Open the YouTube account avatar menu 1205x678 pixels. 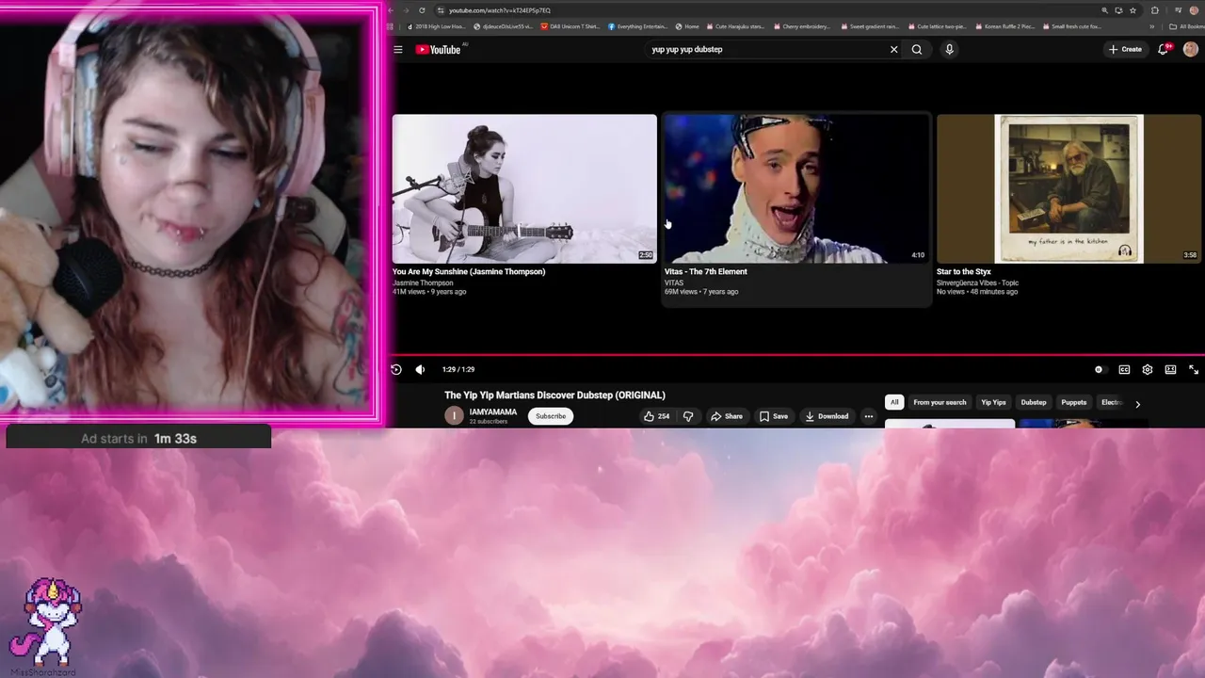pyautogui.click(x=1190, y=50)
